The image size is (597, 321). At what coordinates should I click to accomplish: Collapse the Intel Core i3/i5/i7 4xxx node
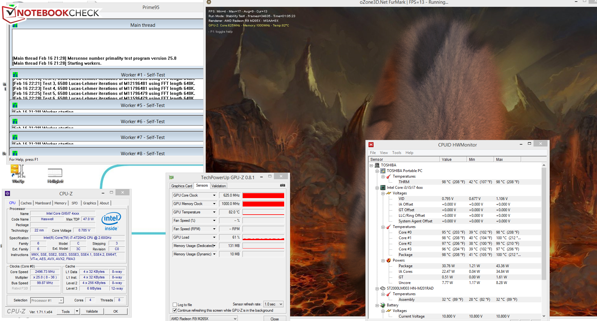[377, 188]
